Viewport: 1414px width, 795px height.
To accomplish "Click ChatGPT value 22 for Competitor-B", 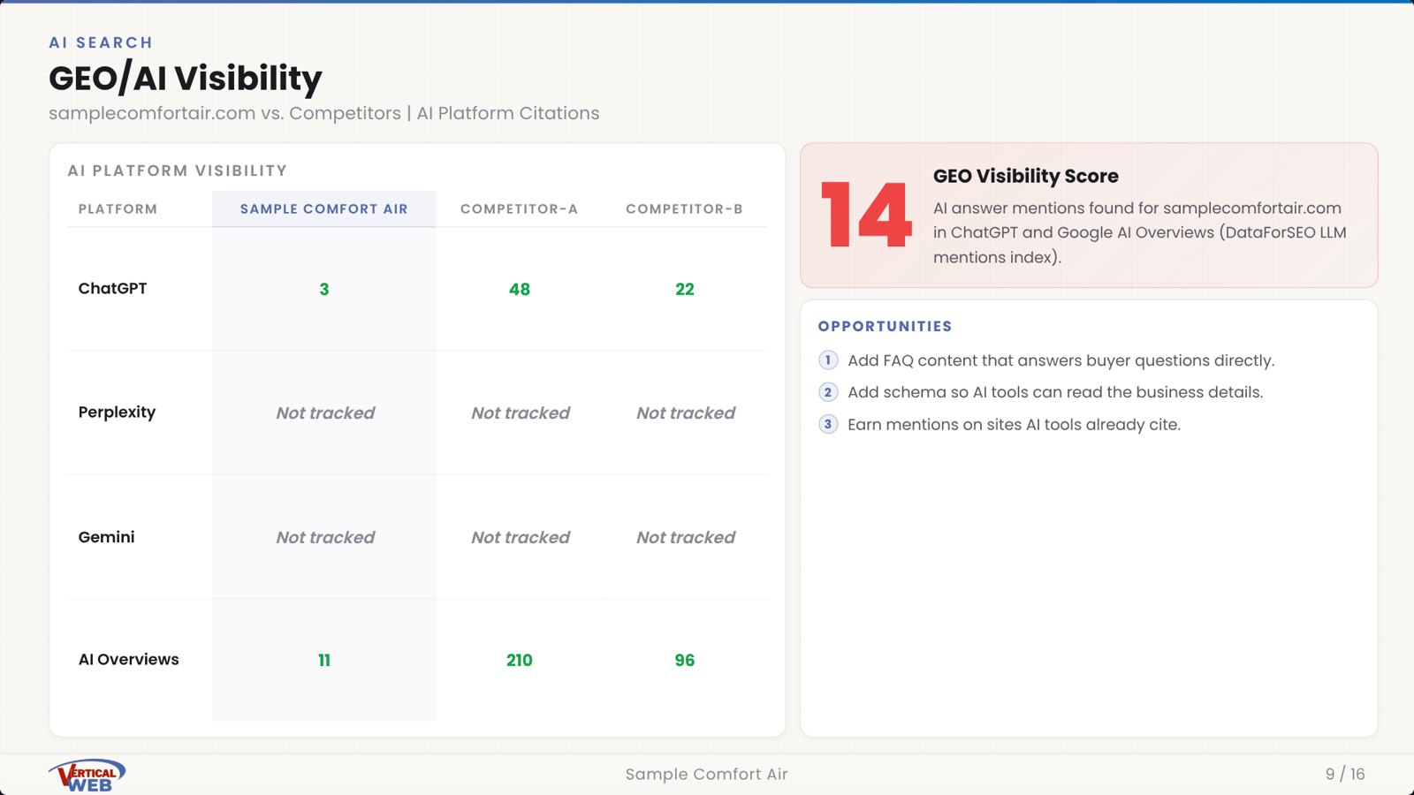I will point(685,289).
